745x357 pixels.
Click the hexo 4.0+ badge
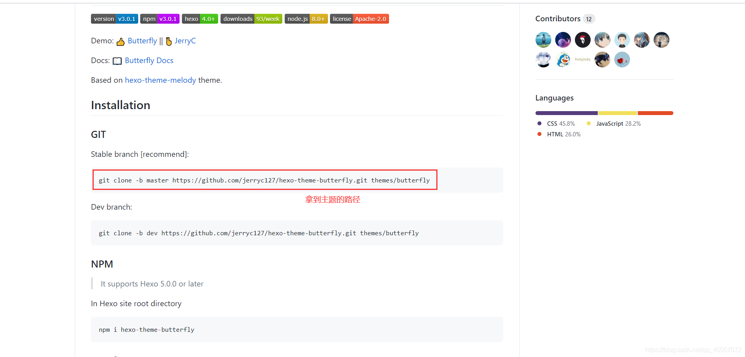coord(200,19)
